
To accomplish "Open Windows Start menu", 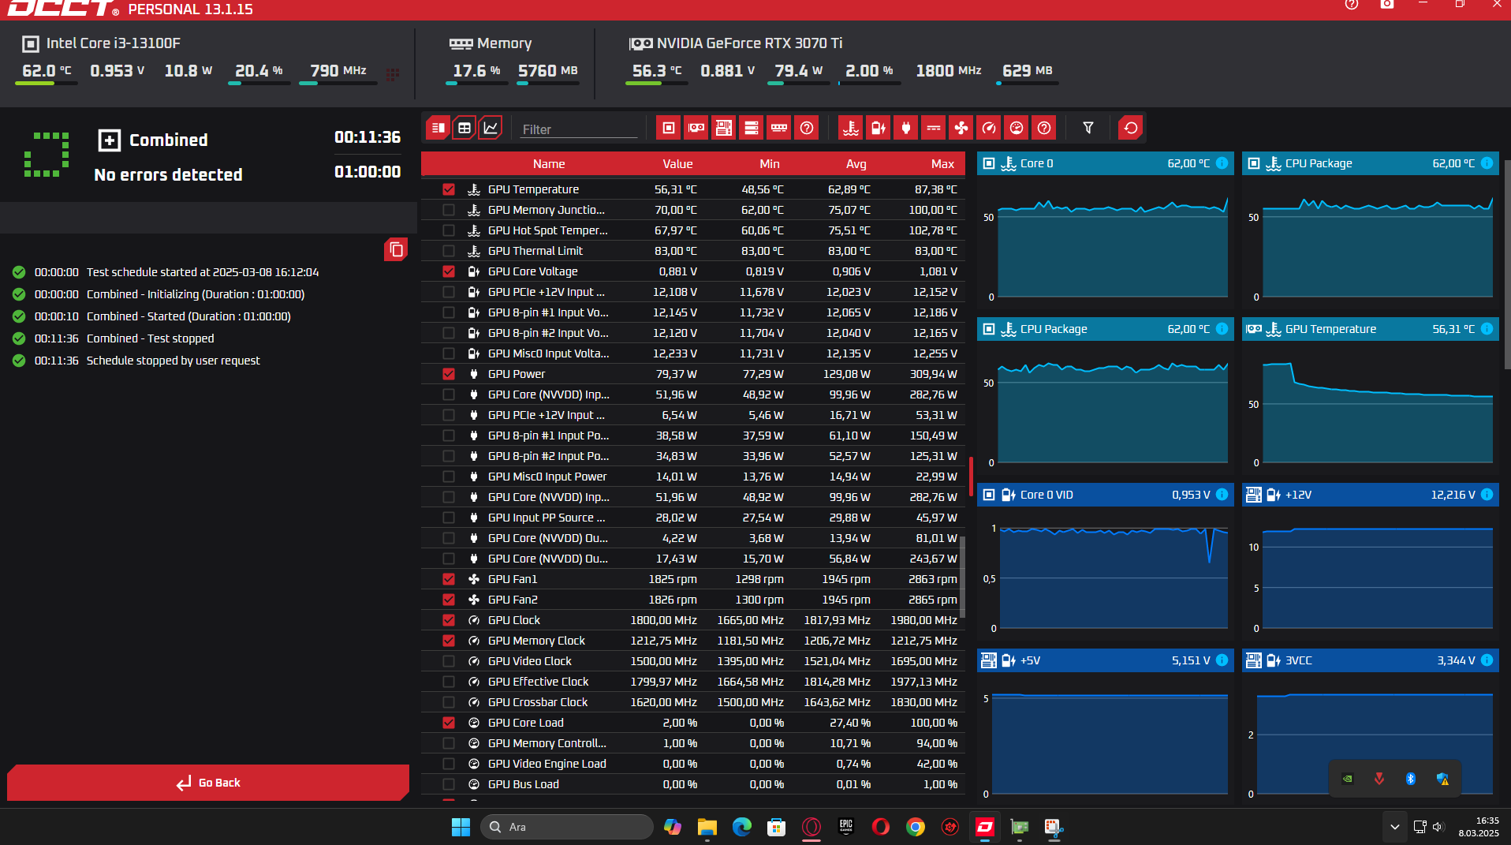I will 461,827.
